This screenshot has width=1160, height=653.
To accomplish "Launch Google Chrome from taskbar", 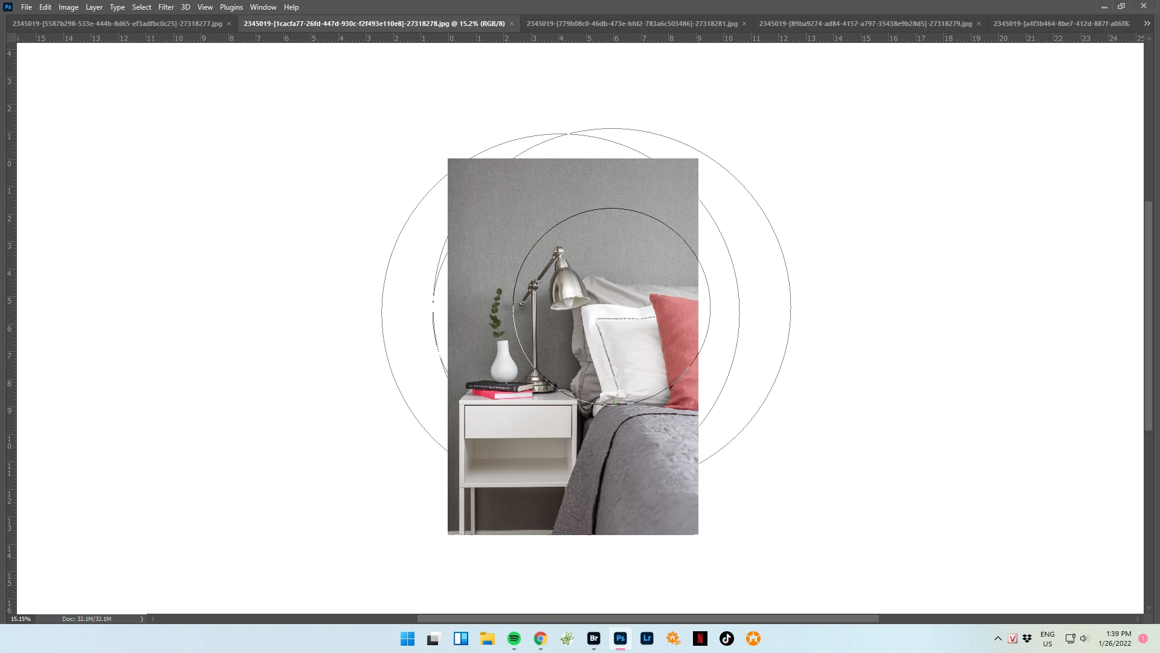I will click(540, 638).
